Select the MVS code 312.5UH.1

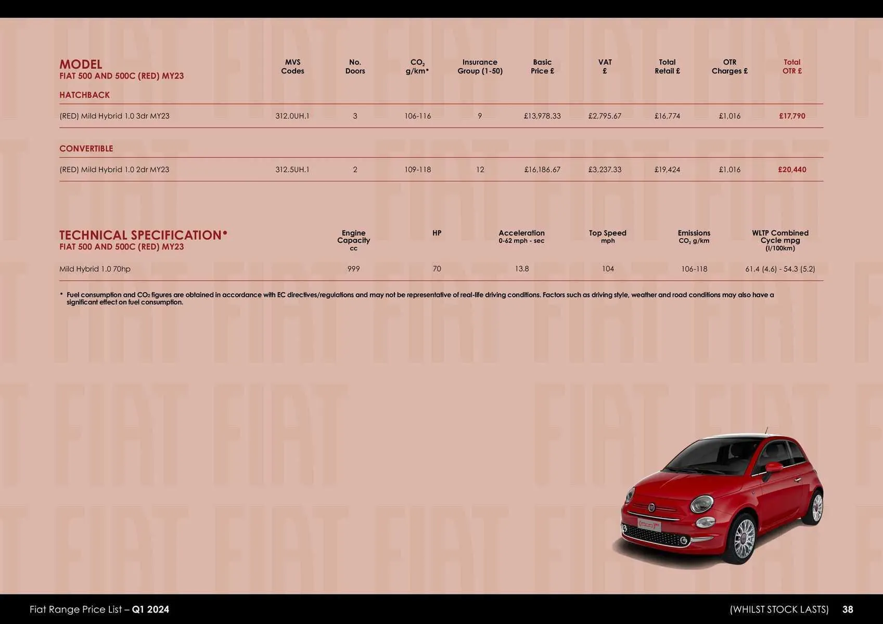coord(292,169)
